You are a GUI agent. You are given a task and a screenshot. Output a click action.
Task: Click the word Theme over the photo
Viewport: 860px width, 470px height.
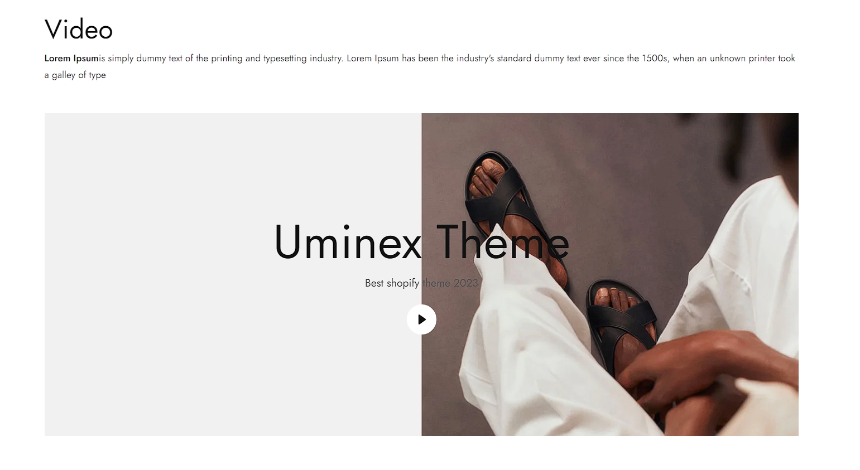click(x=502, y=243)
